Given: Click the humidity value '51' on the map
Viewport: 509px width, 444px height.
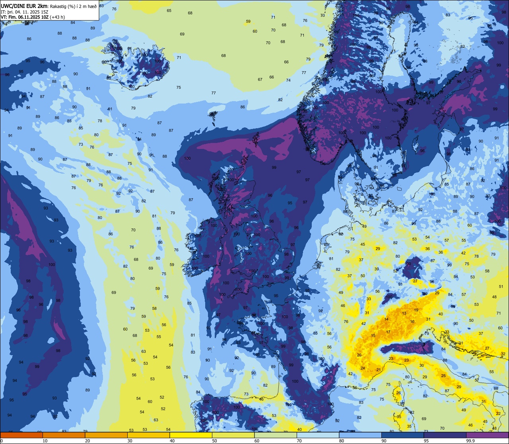Looking at the screenshot, I should [501, 287].
